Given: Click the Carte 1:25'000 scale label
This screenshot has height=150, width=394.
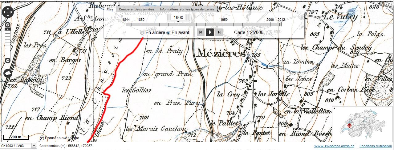Looking at the screenshot, I should click(249, 32).
